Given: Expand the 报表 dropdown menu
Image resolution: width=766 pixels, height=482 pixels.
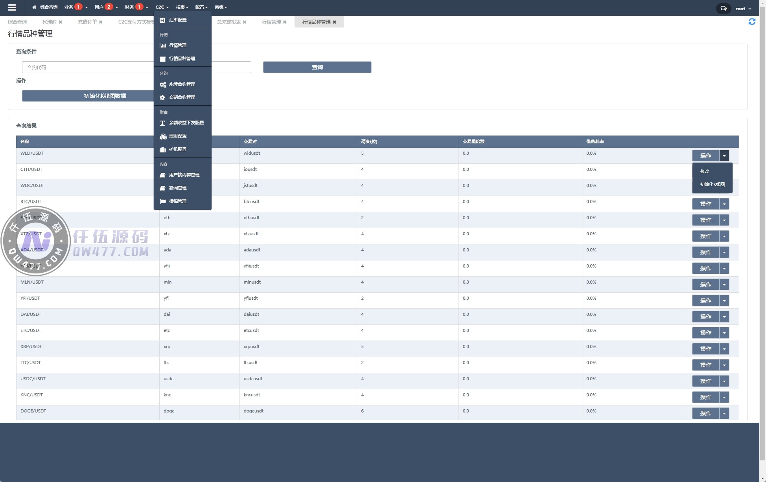Looking at the screenshot, I should pos(182,7).
